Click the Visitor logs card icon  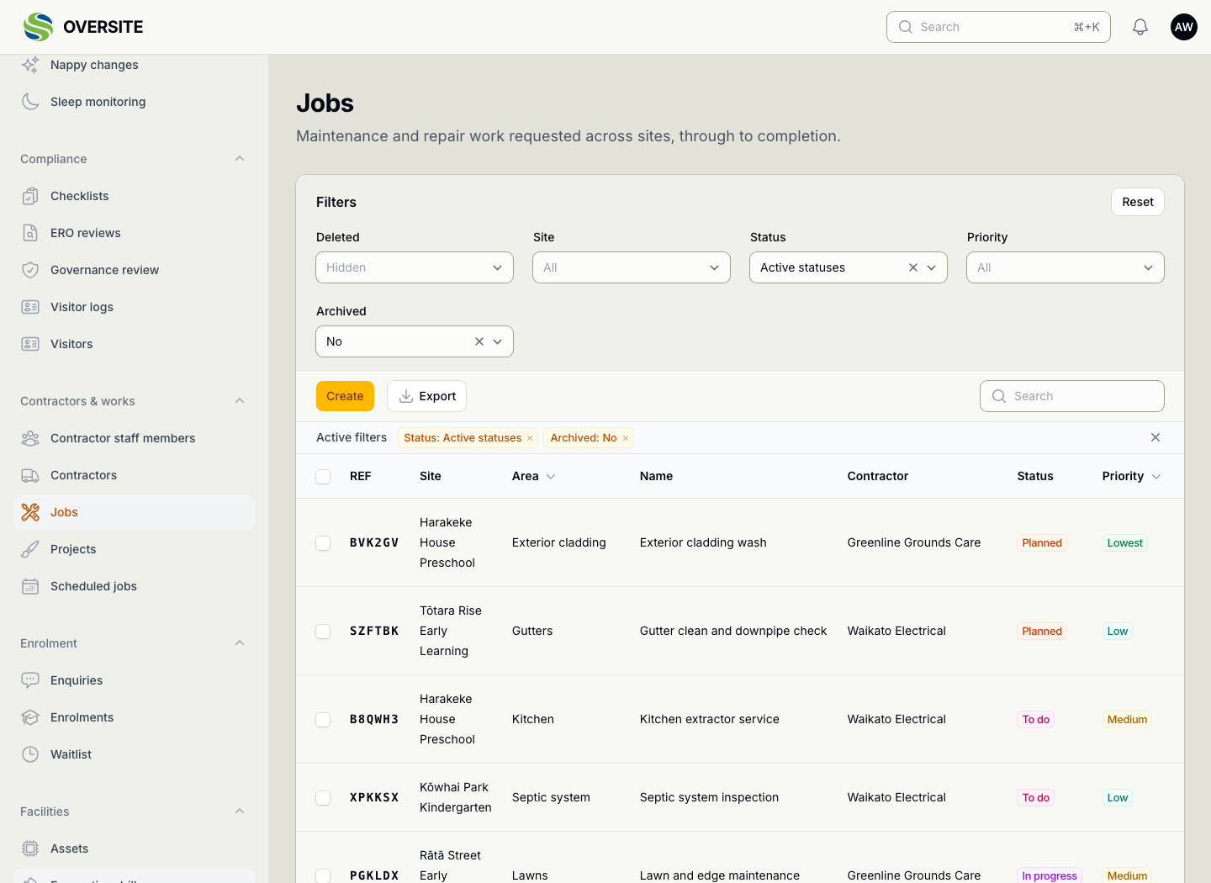tap(30, 307)
